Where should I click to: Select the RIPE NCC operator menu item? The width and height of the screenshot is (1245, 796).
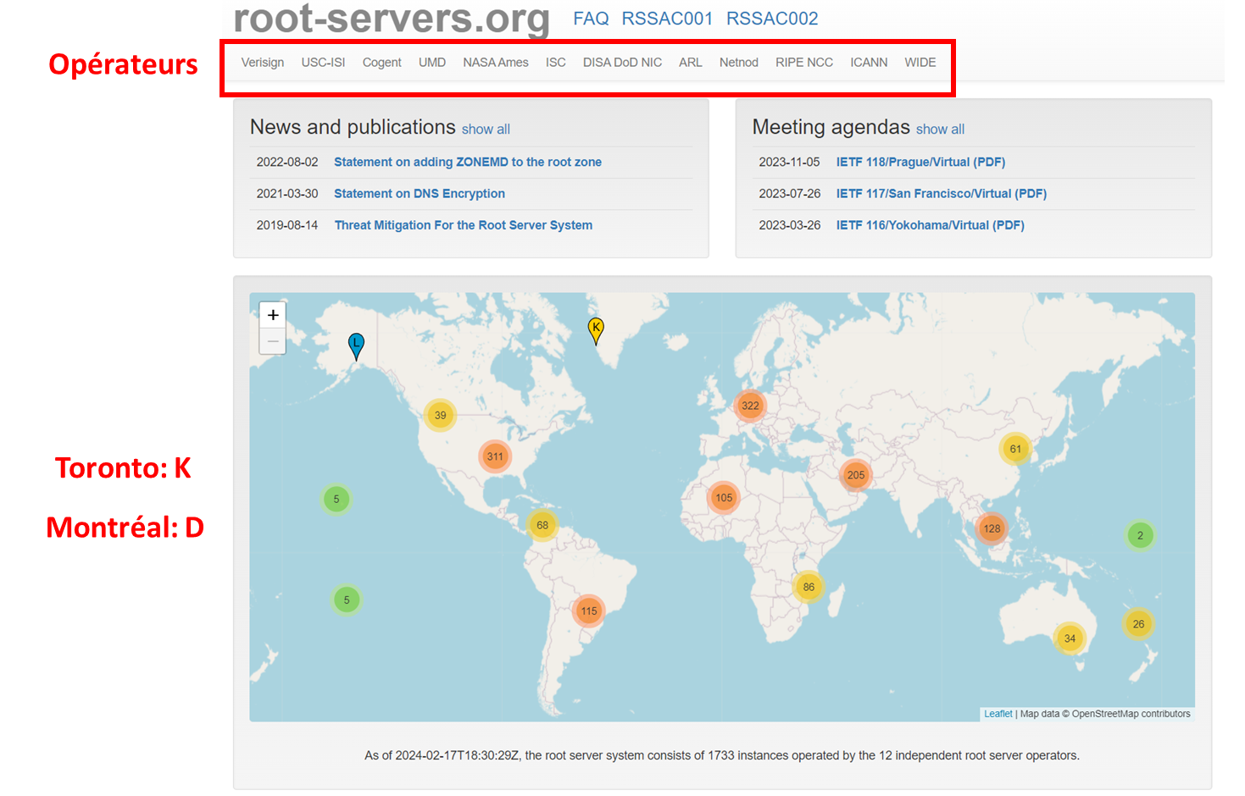[803, 63]
